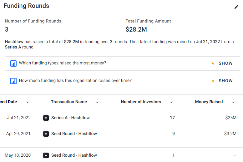Open the Series A - Hashflow transaction link
Screen dimensions: 243x162
pyautogui.click(x=70, y=118)
